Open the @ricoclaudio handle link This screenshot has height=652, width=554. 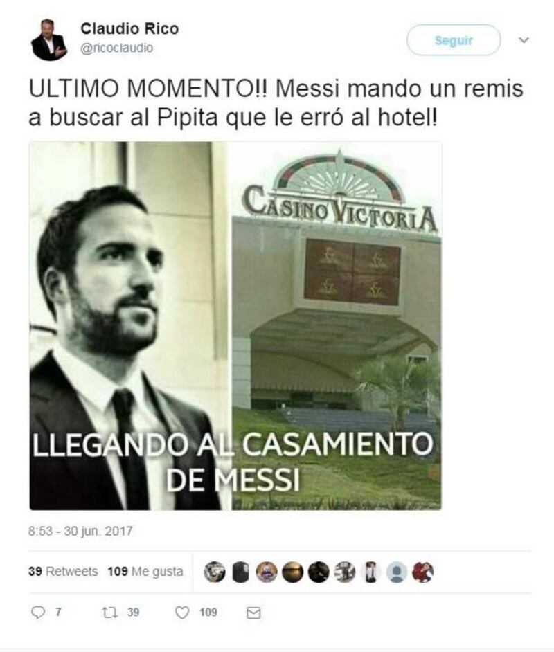click(x=117, y=48)
